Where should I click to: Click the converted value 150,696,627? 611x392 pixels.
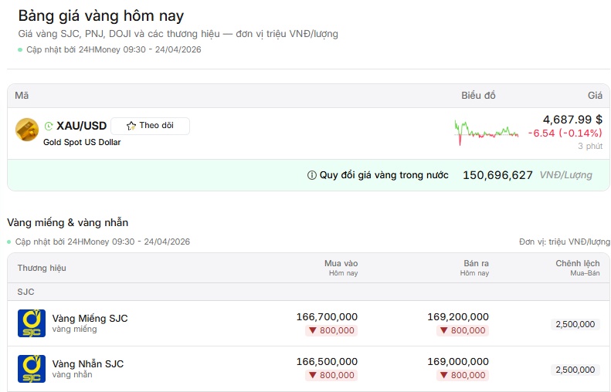[x=497, y=175]
